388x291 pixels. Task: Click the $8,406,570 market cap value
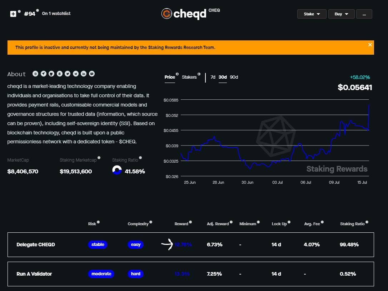[23, 171]
